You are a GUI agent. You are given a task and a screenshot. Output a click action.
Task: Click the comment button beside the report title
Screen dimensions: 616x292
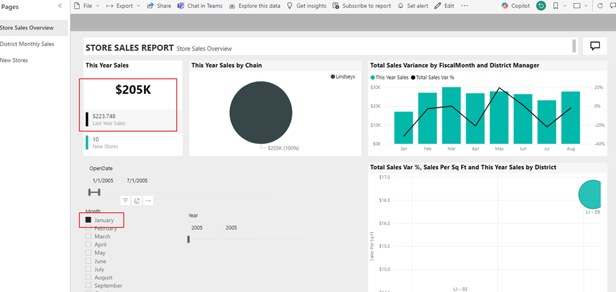595,46
